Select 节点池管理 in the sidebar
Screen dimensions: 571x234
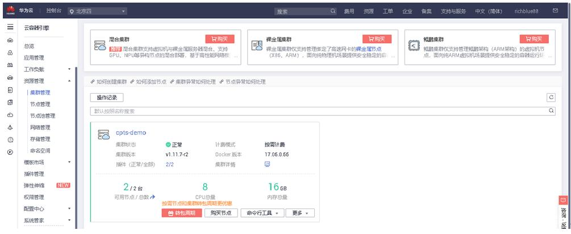(x=43, y=116)
